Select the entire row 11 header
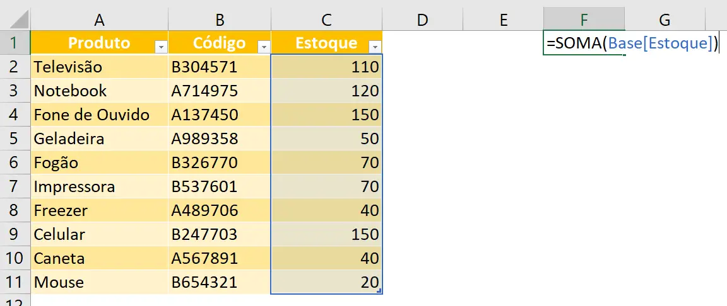The image size is (727, 306). coord(15,282)
